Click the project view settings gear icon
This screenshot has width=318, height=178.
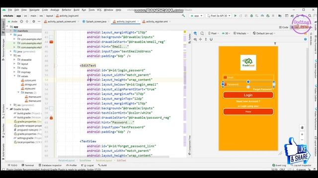coord(34,21)
